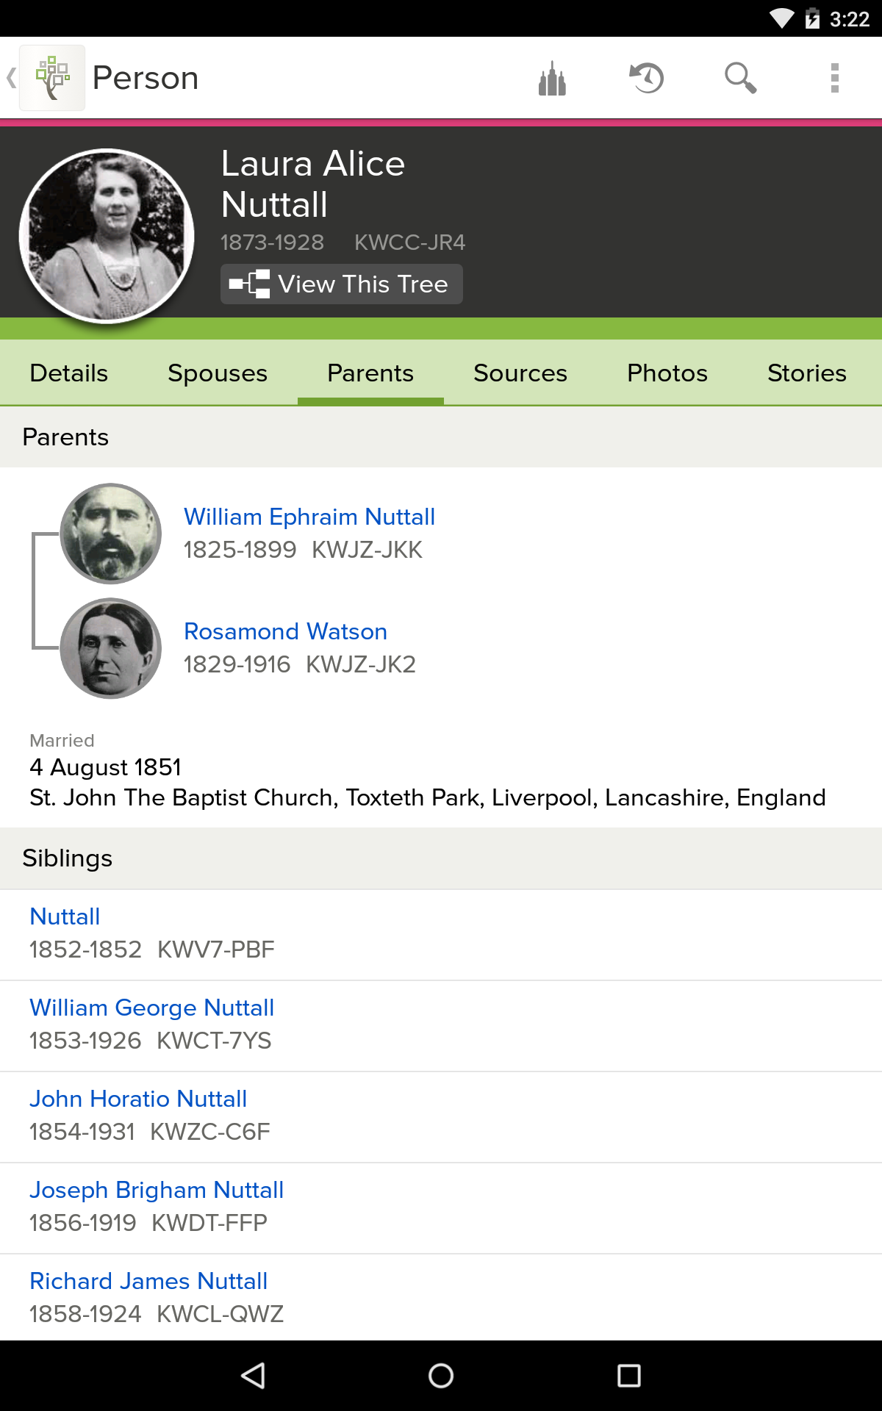Tap the tree icon inside View This Tree
Viewport: 882px width, 1411px height.
point(248,284)
